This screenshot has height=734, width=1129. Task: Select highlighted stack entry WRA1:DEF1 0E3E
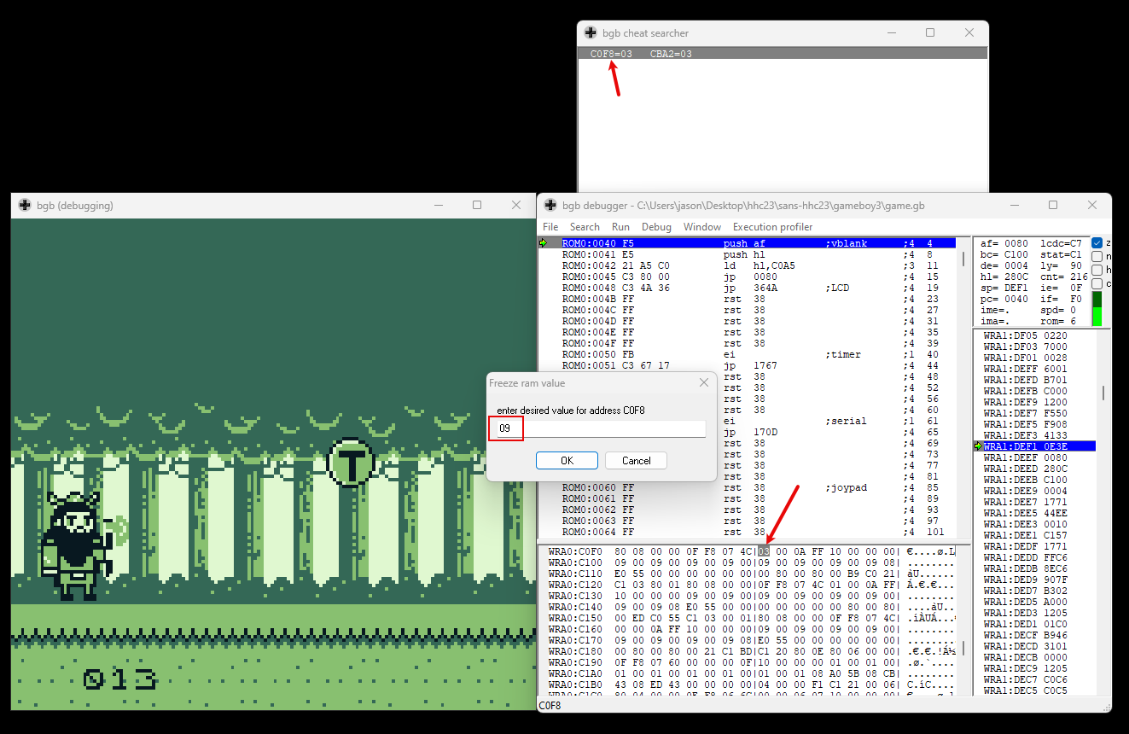point(1034,446)
